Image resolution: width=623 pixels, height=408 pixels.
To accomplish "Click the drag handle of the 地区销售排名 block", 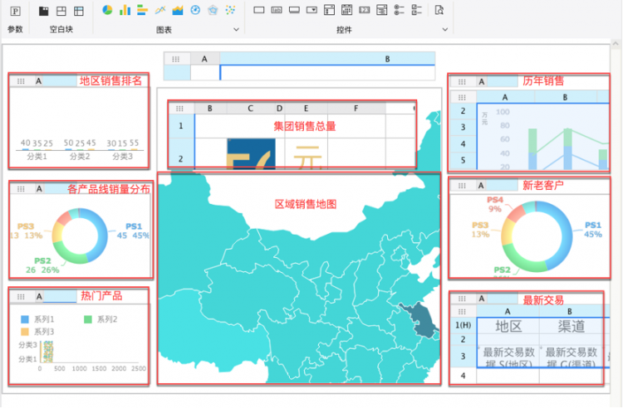I will [x=21, y=81].
